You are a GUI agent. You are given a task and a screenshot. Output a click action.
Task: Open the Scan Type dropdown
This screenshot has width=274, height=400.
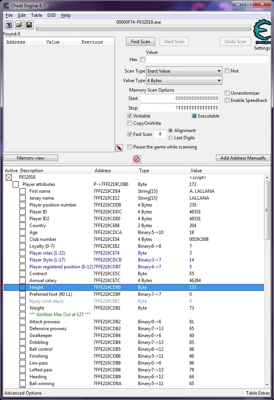(184, 71)
